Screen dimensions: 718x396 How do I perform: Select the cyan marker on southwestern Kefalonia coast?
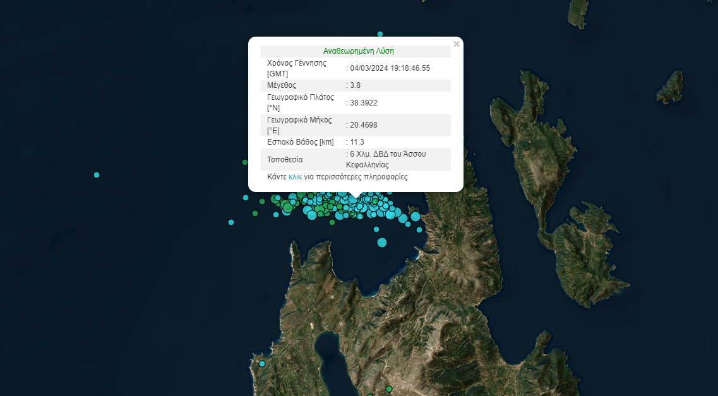coord(262,364)
